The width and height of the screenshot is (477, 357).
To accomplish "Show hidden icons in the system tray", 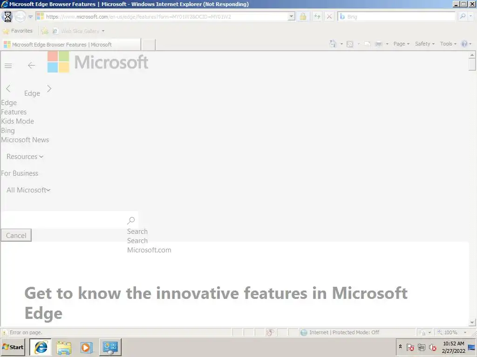I will pyautogui.click(x=400, y=347).
